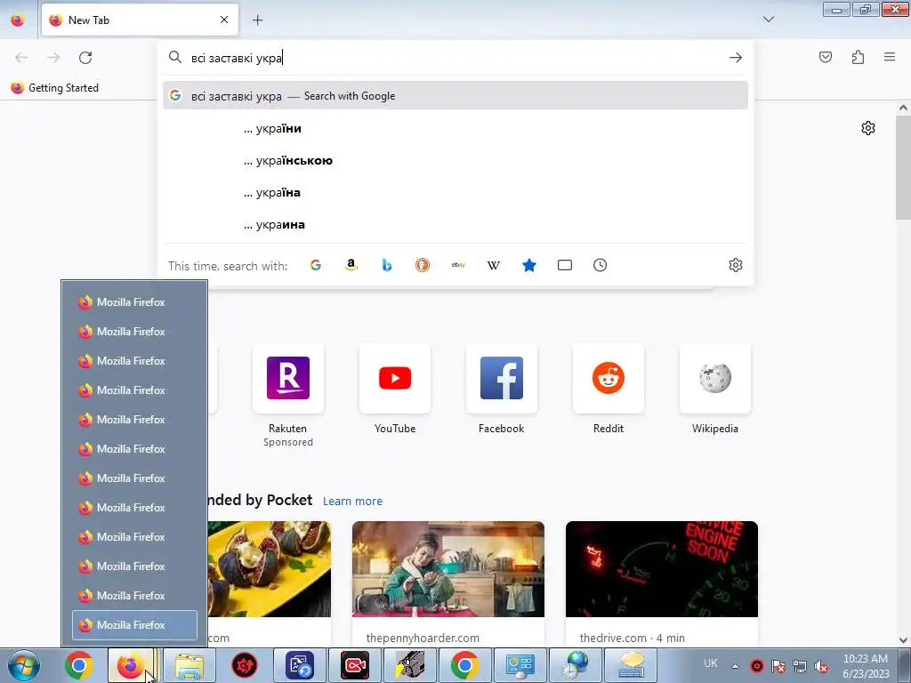Open new tab personalize gear icon
The width and height of the screenshot is (911, 683).
pyautogui.click(x=868, y=128)
